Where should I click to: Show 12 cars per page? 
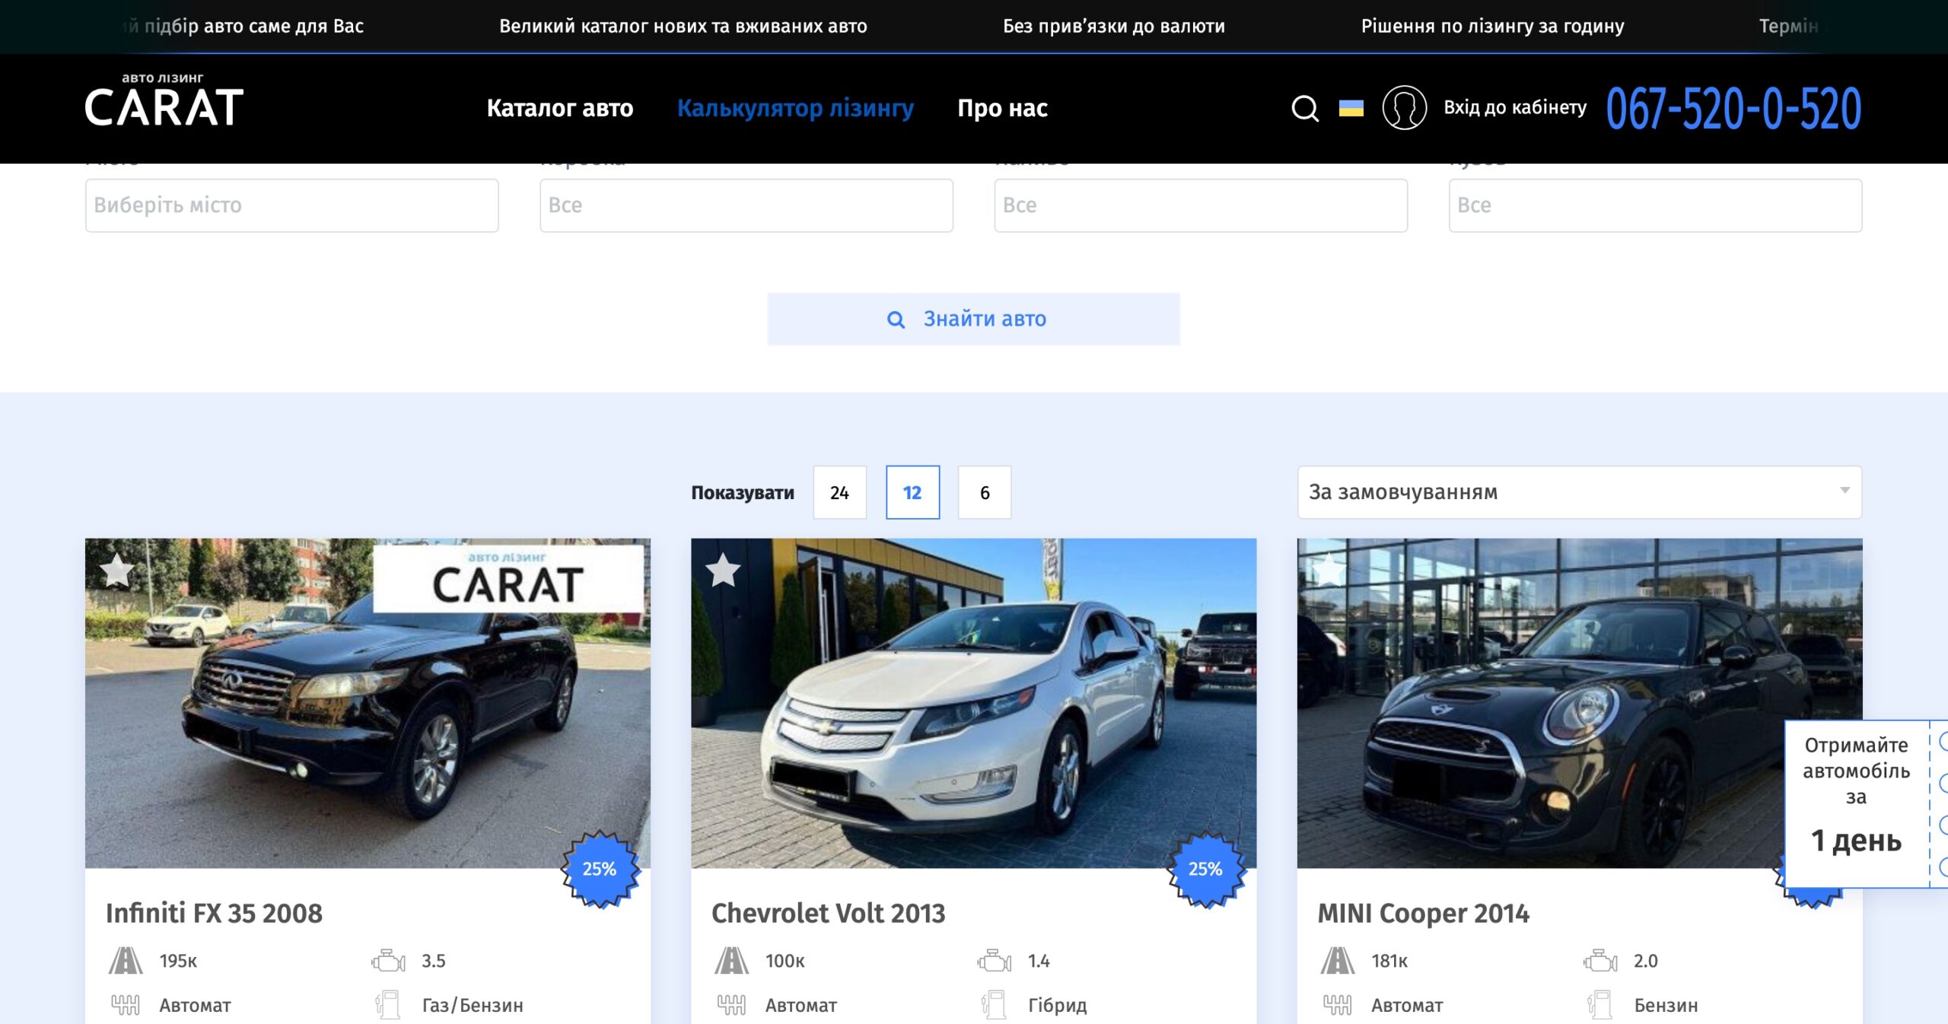pos(912,492)
